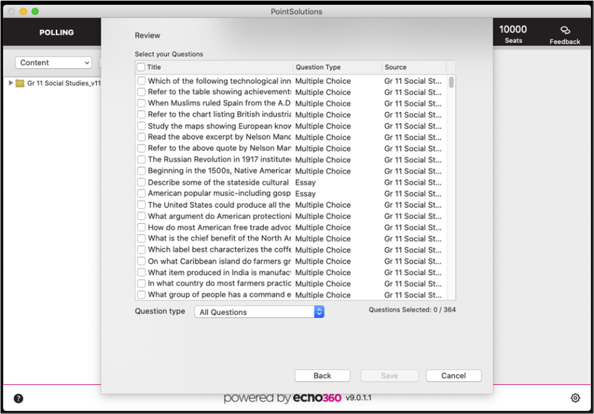The width and height of the screenshot is (594, 414).
Task: Check 'What group of people has a command' question
Action: 141,294
